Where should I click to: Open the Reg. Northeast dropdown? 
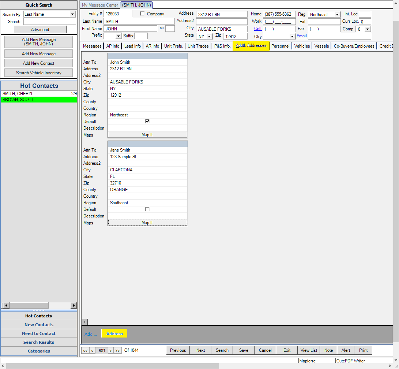point(337,15)
